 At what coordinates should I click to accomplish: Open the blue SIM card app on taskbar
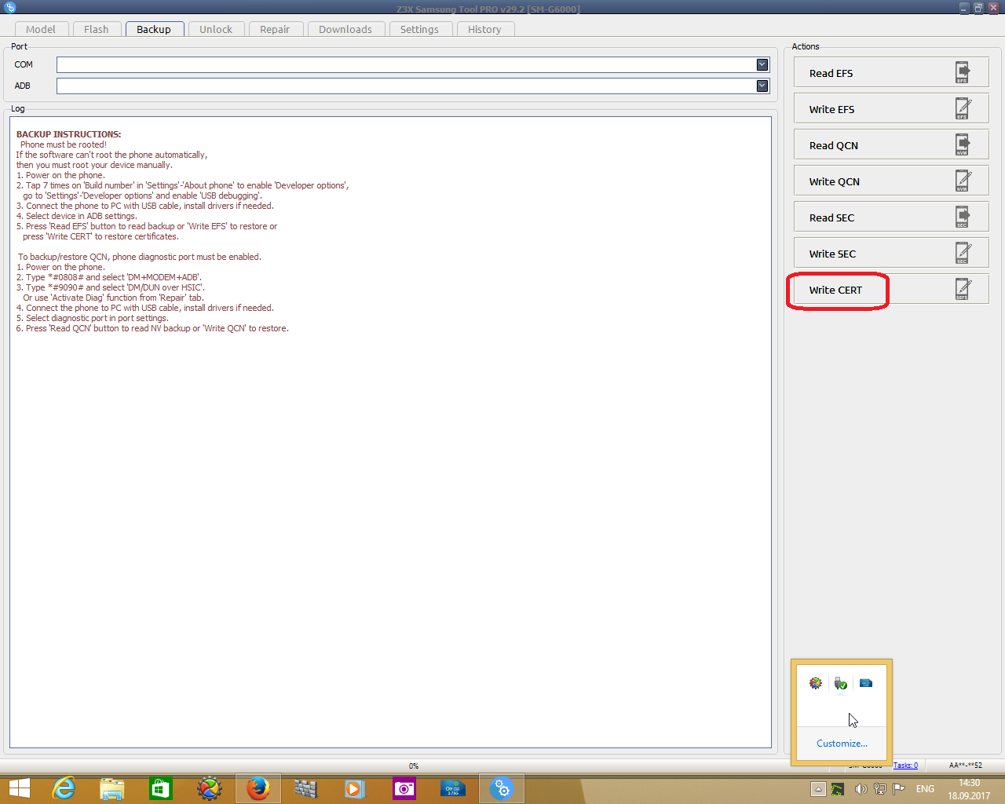452,788
